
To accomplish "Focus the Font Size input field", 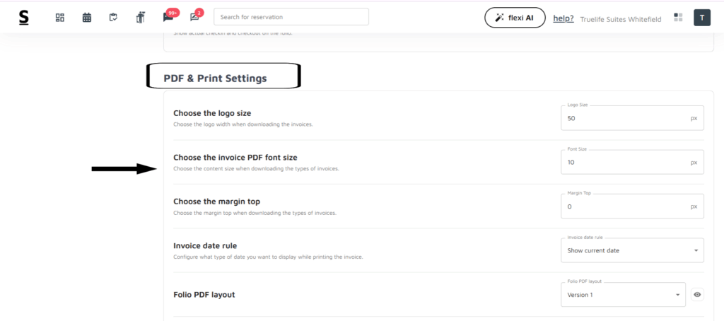I will pos(626,163).
